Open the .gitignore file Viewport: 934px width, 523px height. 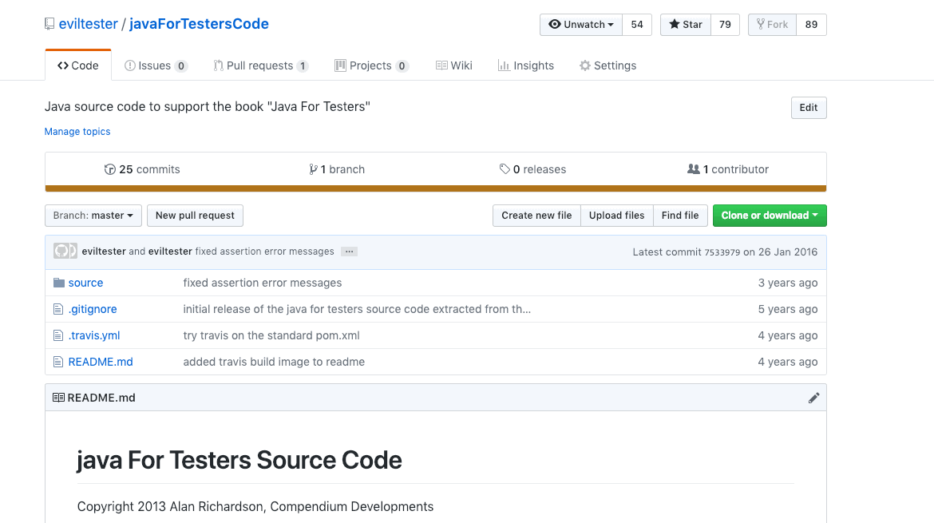[93, 309]
